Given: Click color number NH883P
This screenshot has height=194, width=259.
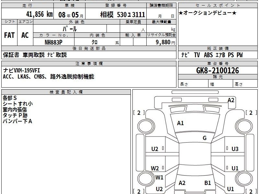Looking at the screenshot, I should 53,42.
